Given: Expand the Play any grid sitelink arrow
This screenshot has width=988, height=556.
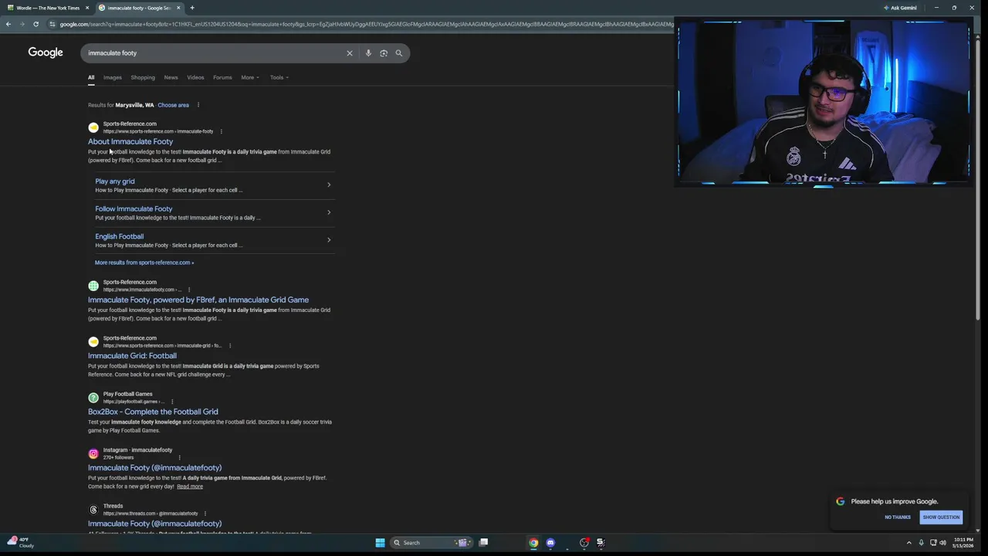Looking at the screenshot, I should (329, 185).
